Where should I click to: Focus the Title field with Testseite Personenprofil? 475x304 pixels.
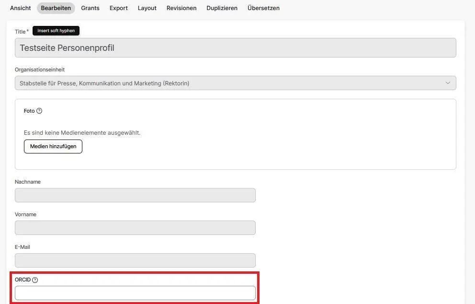coord(235,48)
